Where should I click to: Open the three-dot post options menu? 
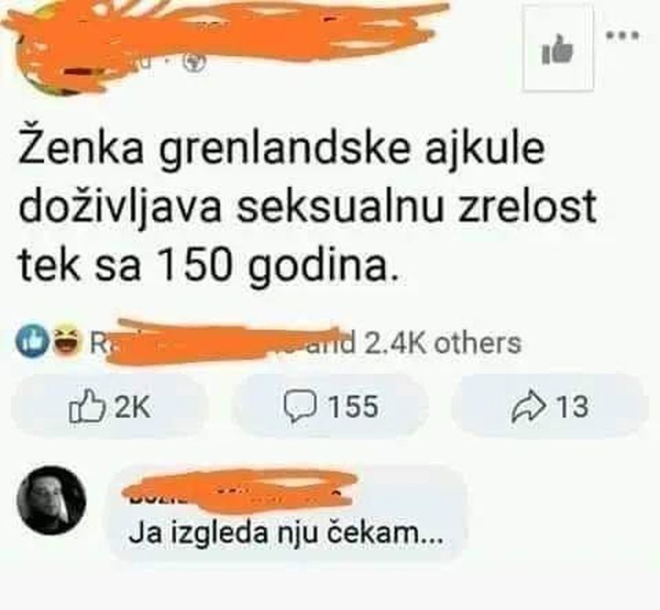pyautogui.click(x=623, y=36)
